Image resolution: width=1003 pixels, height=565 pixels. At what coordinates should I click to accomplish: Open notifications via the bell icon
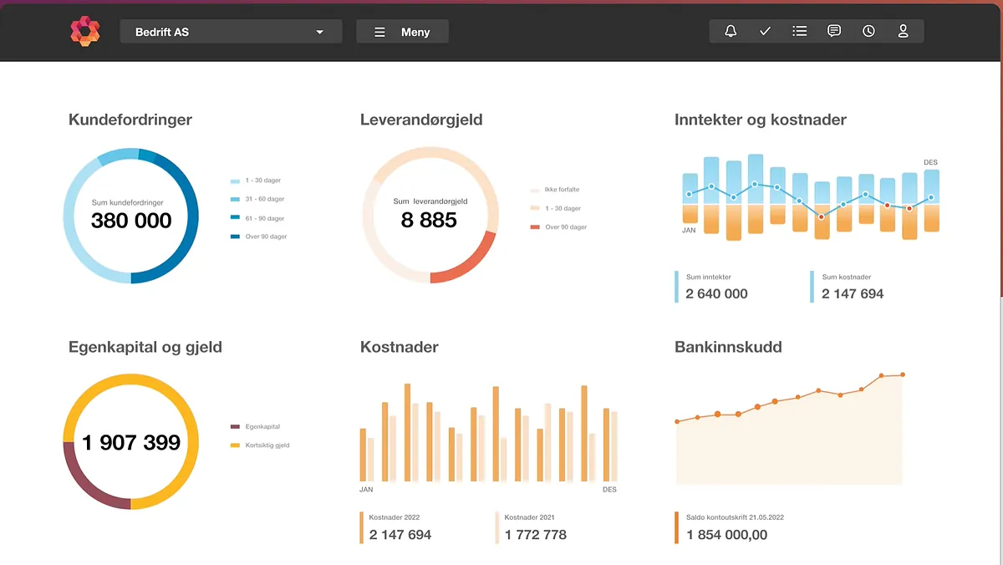731,30
